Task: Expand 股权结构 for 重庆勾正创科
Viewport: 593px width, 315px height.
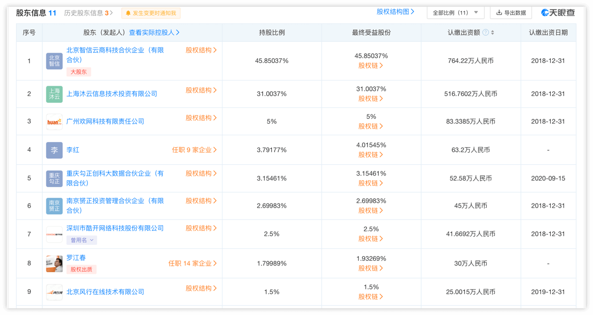Action: 201,174
